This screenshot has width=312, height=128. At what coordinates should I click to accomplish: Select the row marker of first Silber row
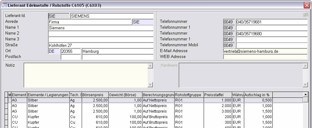click(6, 100)
